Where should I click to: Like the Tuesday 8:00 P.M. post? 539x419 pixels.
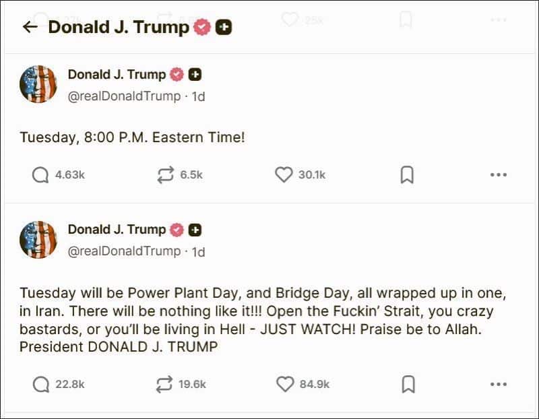pyautogui.click(x=284, y=175)
